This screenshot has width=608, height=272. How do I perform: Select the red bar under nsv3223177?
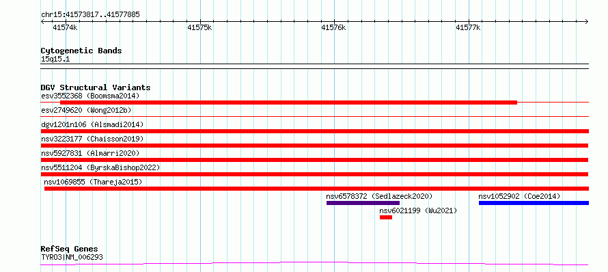[x=314, y=146]
